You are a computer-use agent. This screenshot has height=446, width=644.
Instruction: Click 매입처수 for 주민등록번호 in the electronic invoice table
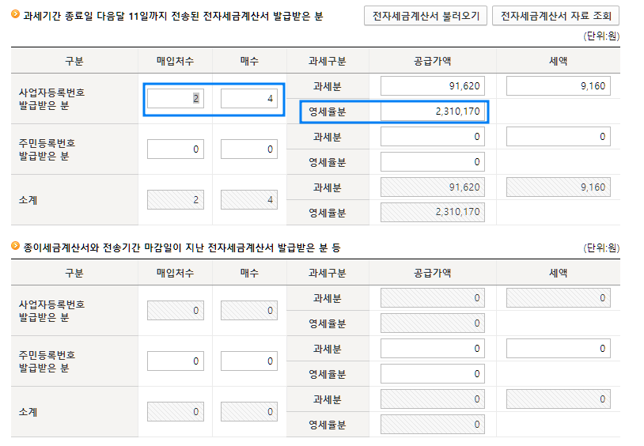coord(175,149)
